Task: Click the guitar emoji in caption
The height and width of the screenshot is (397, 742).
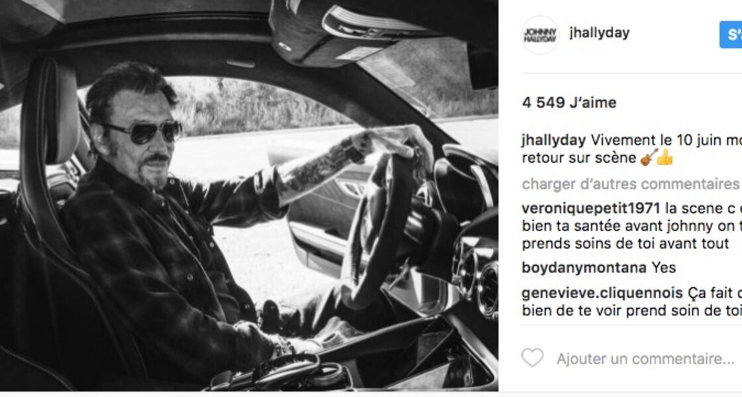Action: [649, 157]
